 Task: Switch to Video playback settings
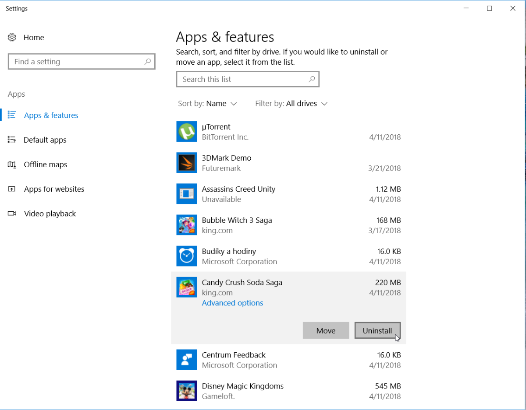pos(50,214)
